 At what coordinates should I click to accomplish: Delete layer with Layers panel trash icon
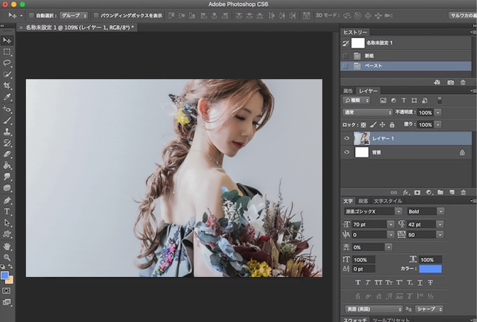pyautogui.click(x=463, y=192)
